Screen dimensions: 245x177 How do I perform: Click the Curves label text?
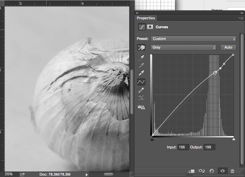(162, 27)
